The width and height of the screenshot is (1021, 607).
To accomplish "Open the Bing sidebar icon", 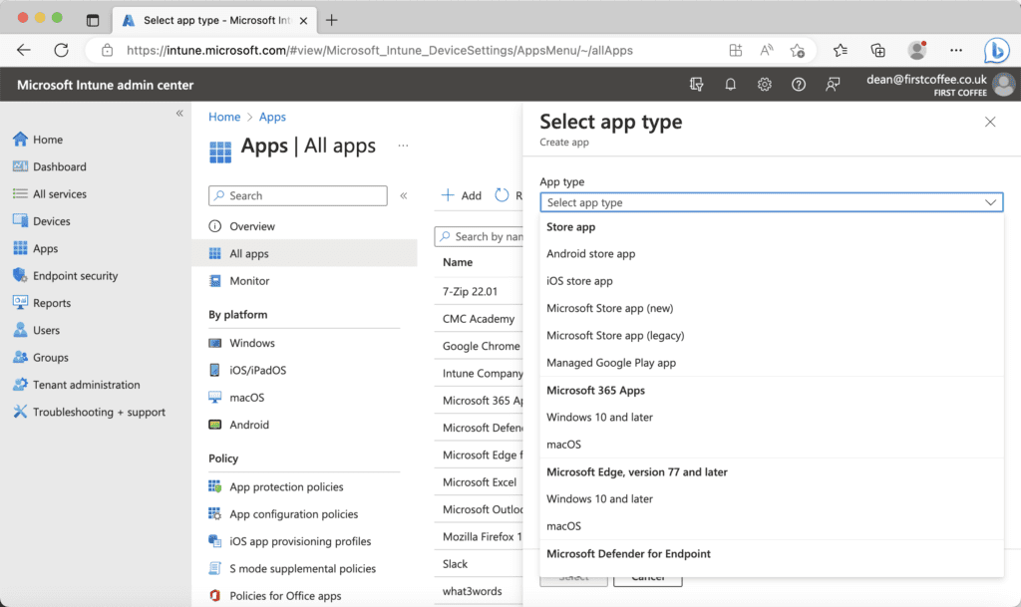I will (x=996, y=50).
